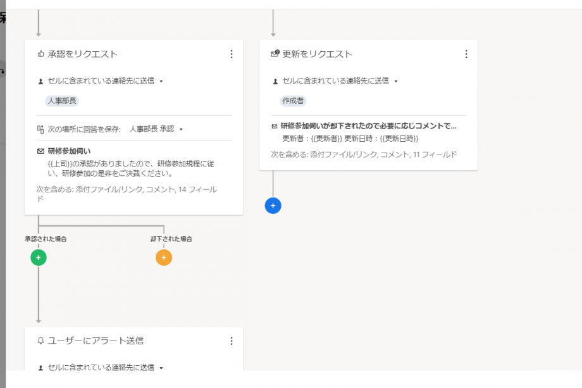Open the approval card send-to dropdown
The height and width of the screenshot is (388, 582).
[160, 82]
